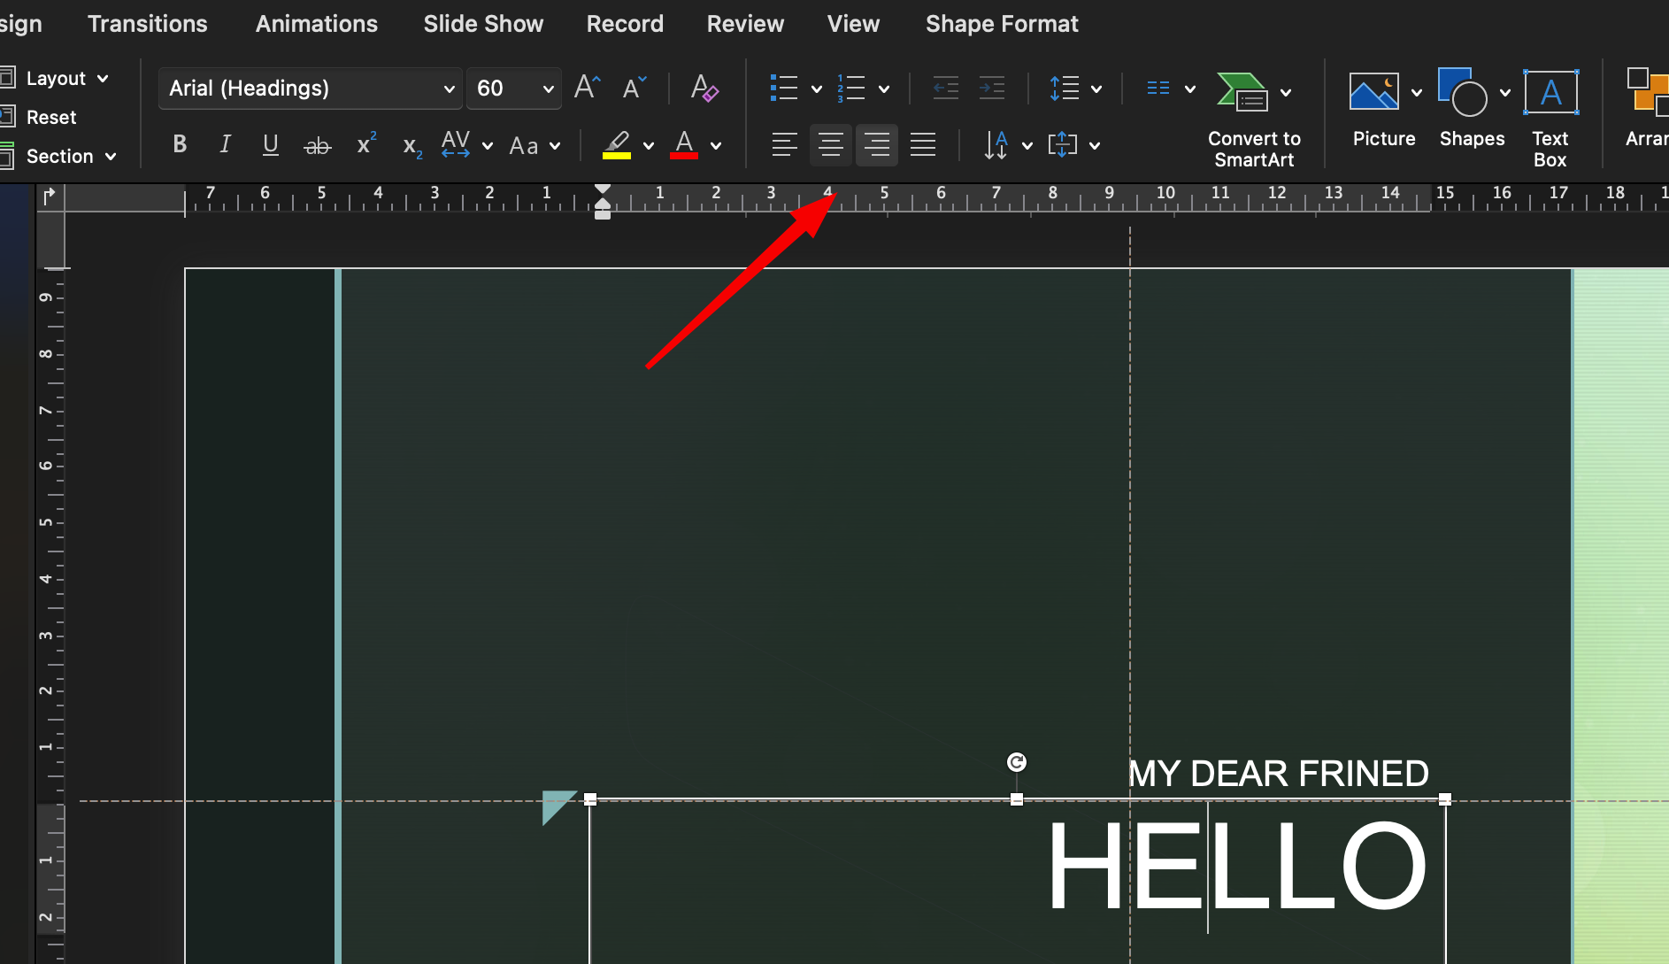The height and width of the screenshot is (964, 1669).
Task: Justify text alignment
Action: [923, 144]
